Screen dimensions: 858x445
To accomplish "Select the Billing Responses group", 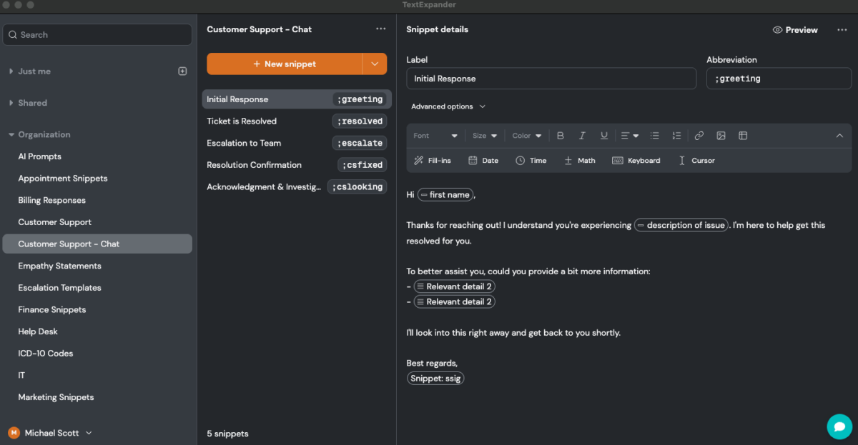I will coord(97,200).
